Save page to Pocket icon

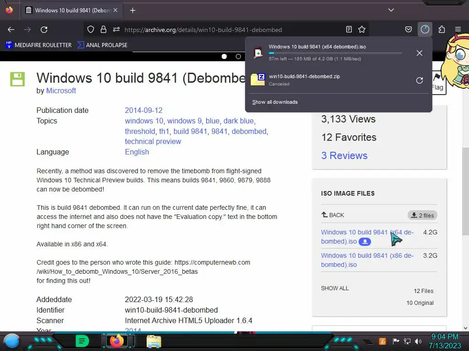[x=408, y=29]
